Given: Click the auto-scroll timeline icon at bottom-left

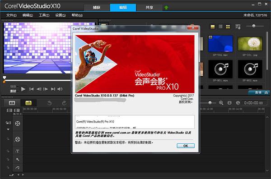Looking at the screenshot, I should 11,175.
